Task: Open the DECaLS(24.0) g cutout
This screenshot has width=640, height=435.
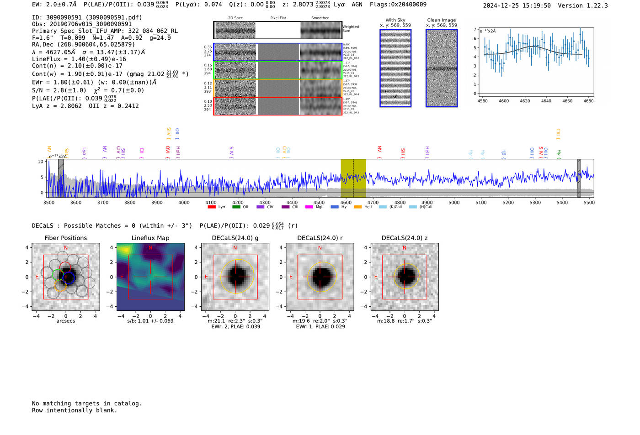Action: (235, 277)
